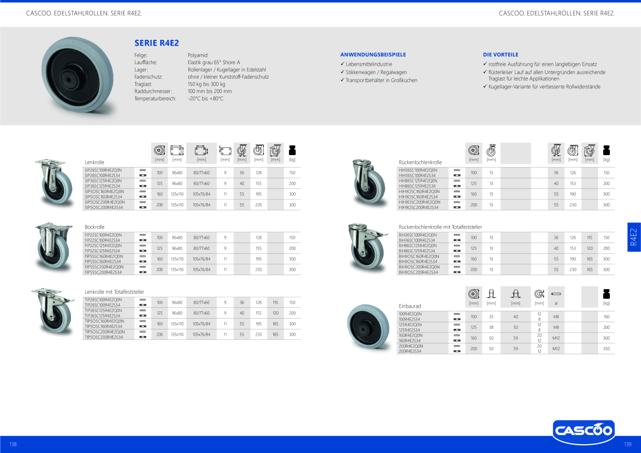Click the Stikkenwagen / Regalwagen bullet
This screenshot has height=453, width=641.
tap(376, 72)
